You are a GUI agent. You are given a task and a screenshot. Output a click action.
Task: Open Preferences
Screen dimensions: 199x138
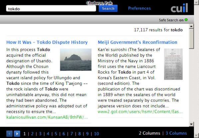coord(139,8)
